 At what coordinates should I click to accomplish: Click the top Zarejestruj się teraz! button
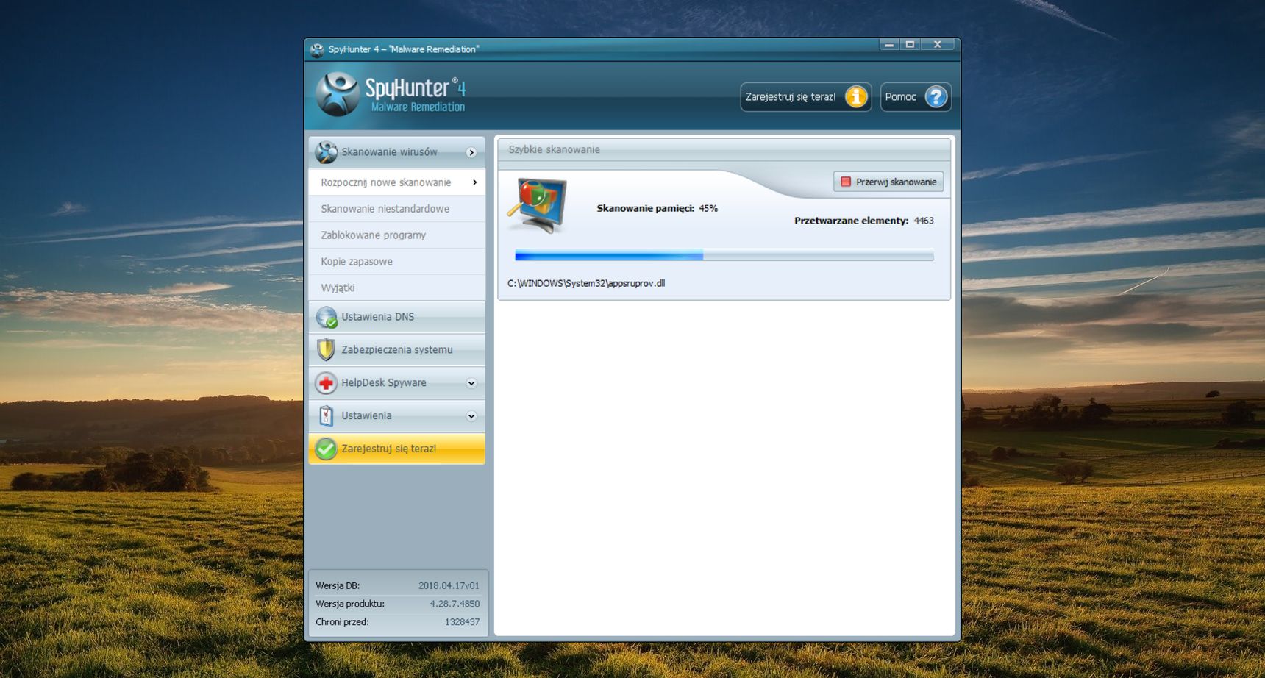(806, 97)
